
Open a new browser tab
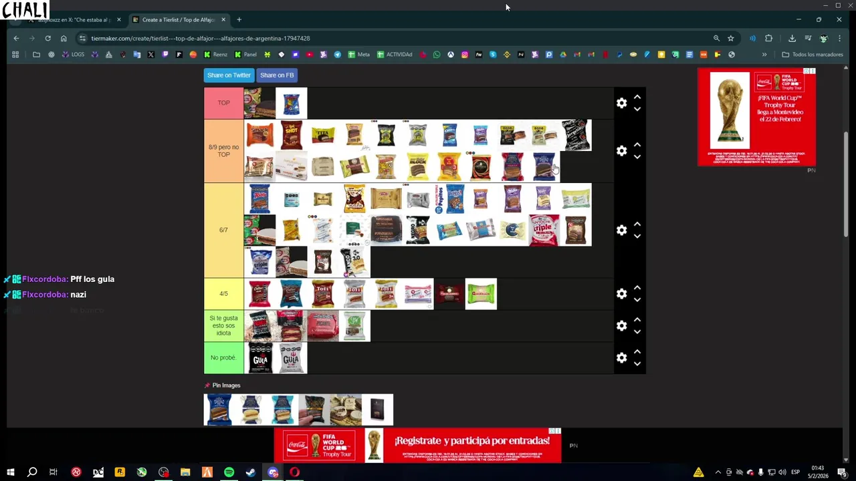point(239,19)
